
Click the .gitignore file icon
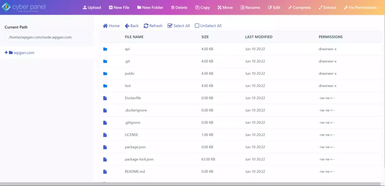point(105,123)
